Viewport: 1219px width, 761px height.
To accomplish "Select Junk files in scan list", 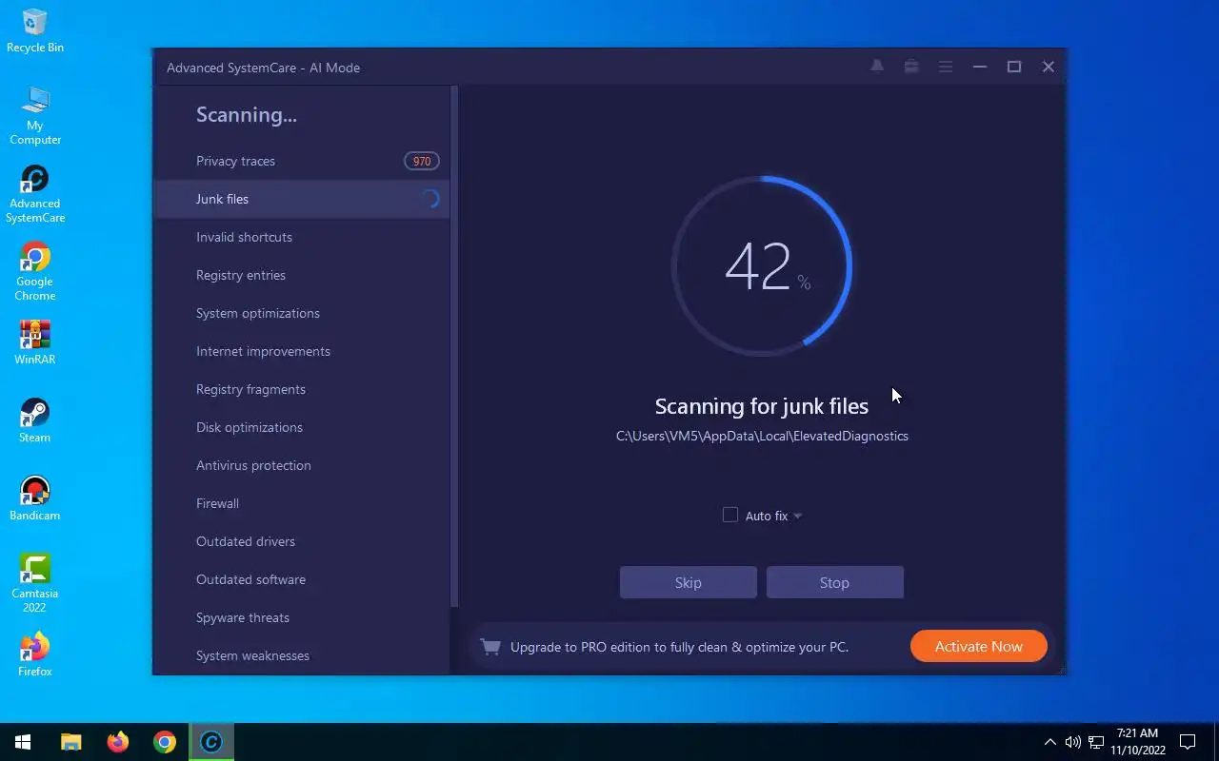I will coord(302,199).
